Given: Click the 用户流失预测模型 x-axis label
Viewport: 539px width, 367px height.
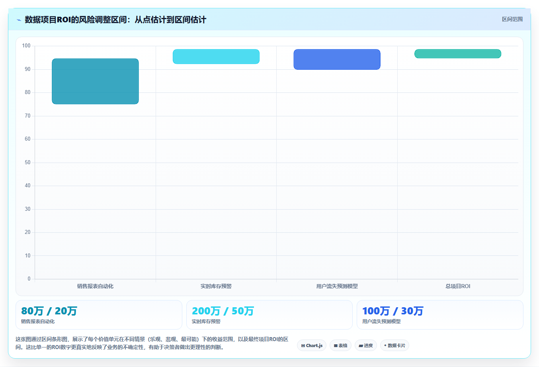Looking at the screenshot, I should (337, 286).
